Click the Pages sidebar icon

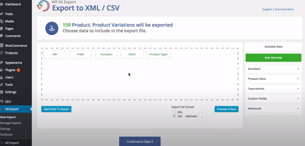click(1, 29)
